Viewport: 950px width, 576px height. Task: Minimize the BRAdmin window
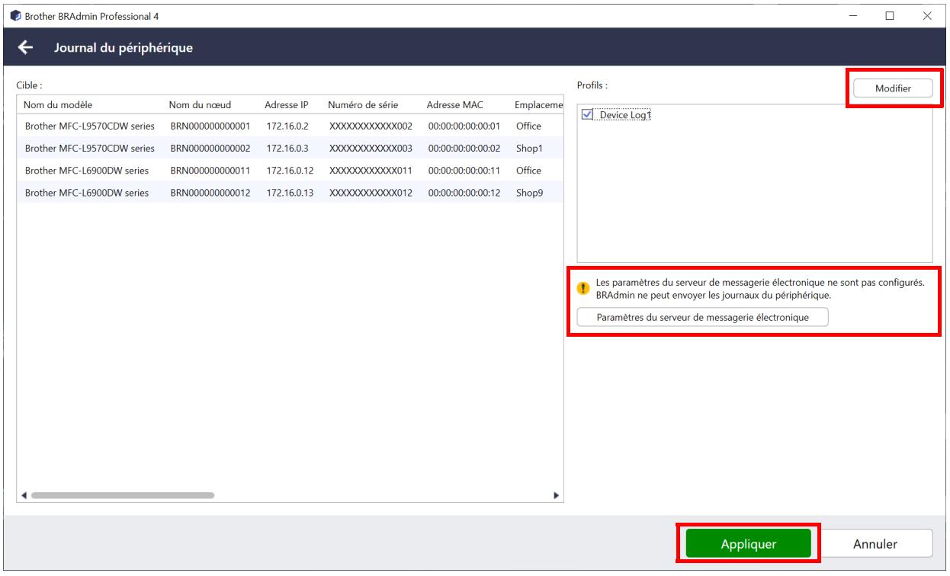click(853, 15)
